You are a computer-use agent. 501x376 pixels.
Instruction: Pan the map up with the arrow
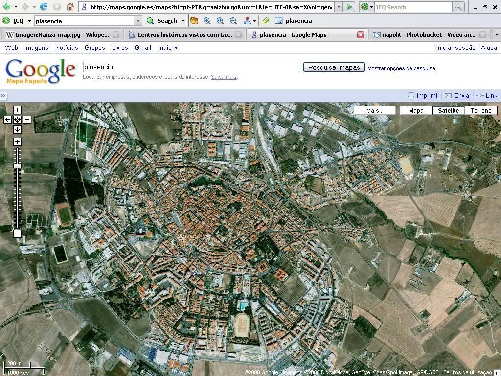click(x=17, y=110)
